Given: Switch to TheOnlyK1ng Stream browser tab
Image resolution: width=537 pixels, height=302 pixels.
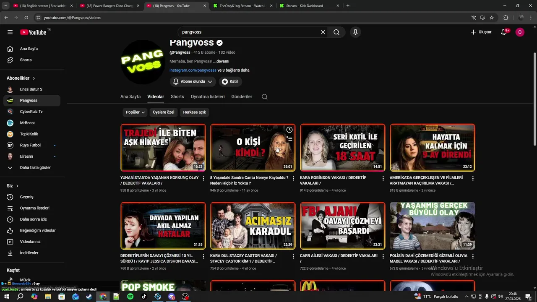Looking at the screenshot, I should click(x=242, y=6).
